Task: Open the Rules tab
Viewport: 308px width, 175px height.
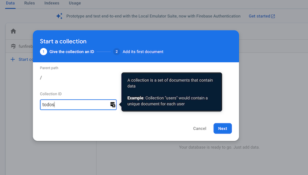Action: (30, 3)
